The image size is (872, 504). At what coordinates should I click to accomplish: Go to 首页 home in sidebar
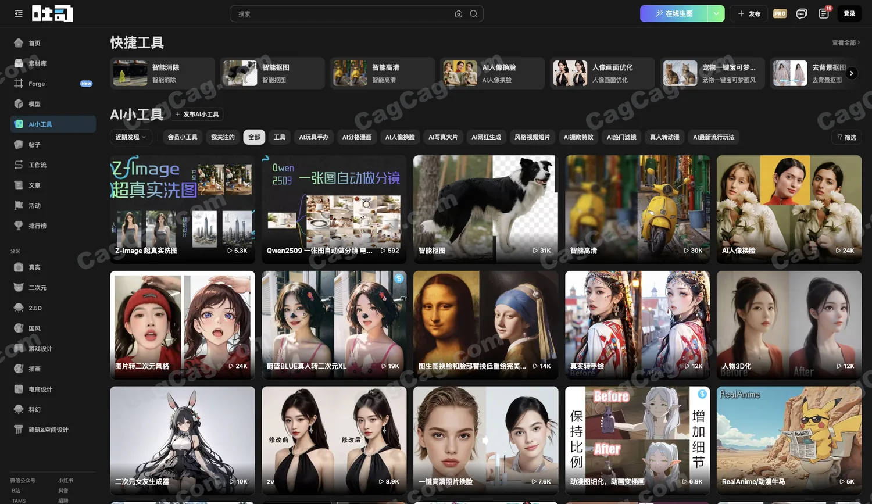[x=53, y=43]
